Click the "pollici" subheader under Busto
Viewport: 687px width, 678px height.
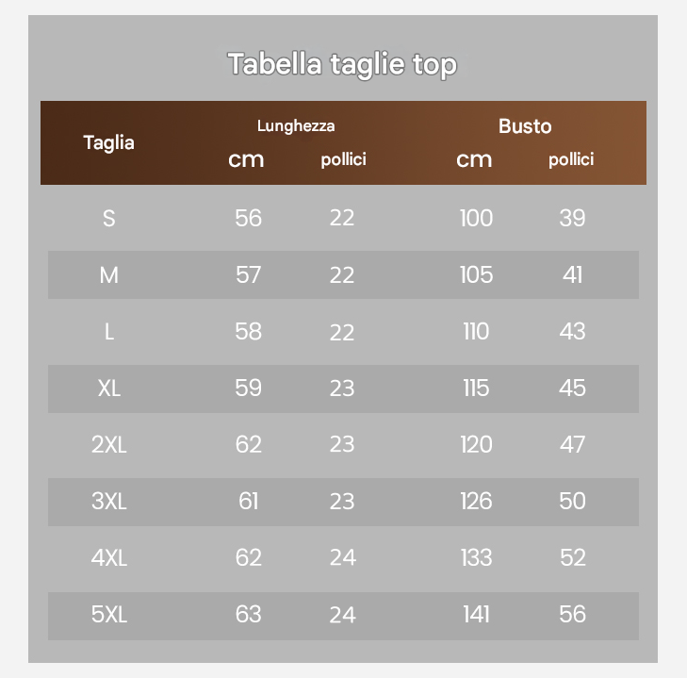[x=571, y=159]
